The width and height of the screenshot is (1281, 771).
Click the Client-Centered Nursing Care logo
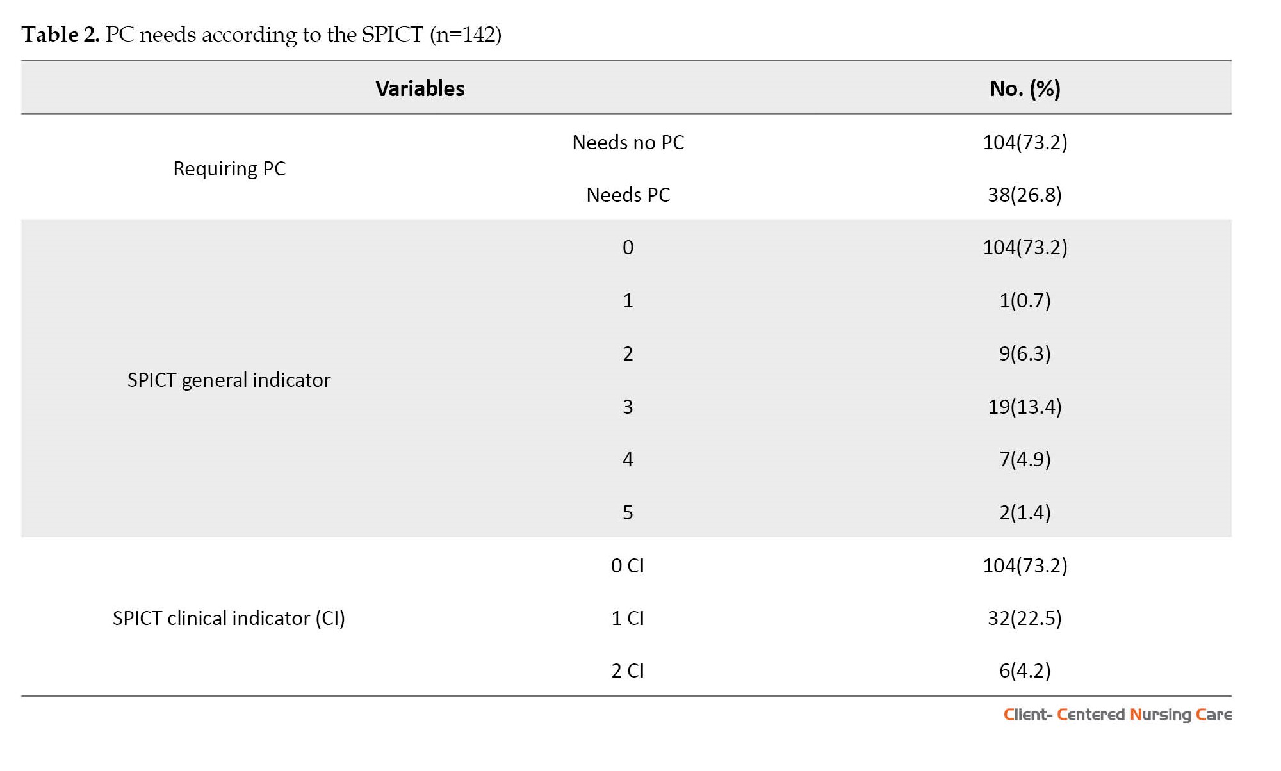coord(1118,715)
